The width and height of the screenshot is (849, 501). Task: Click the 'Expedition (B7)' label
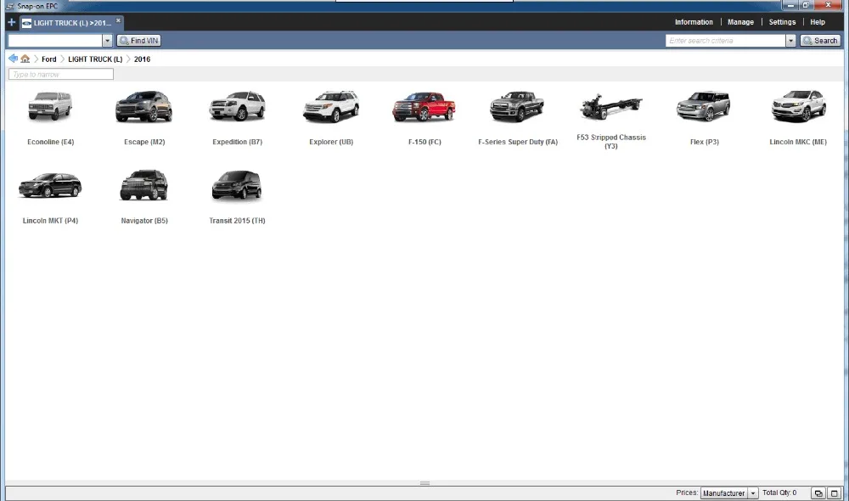[237, 142]
